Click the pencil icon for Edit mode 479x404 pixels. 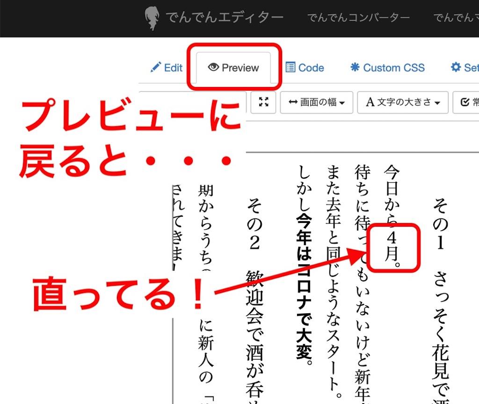click(x=155, y=67)
